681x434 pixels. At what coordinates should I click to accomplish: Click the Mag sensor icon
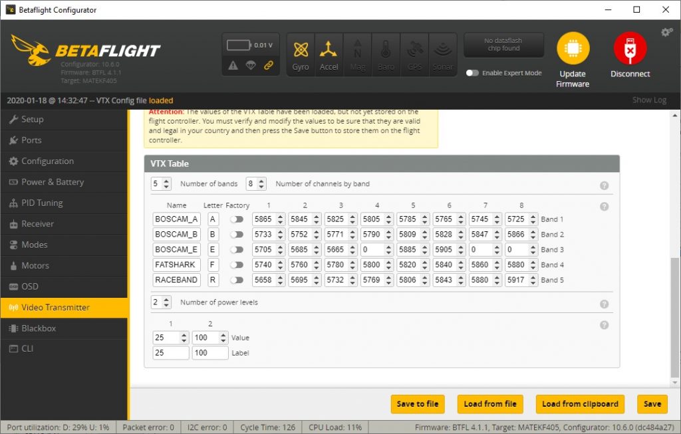pos(357,49)
